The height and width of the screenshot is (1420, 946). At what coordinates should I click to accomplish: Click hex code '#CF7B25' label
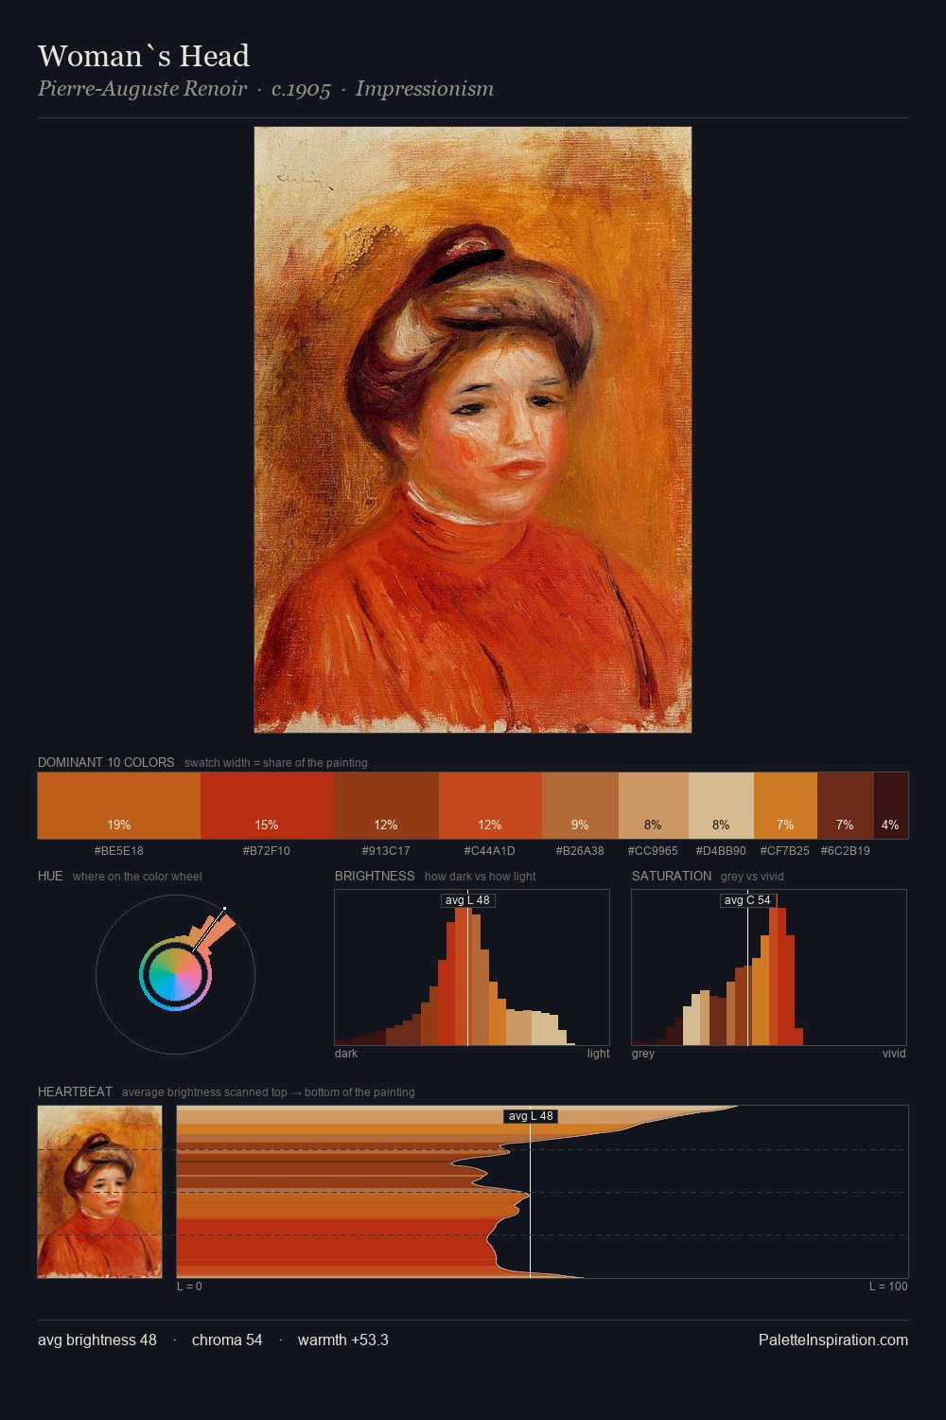tap(785, 851)
